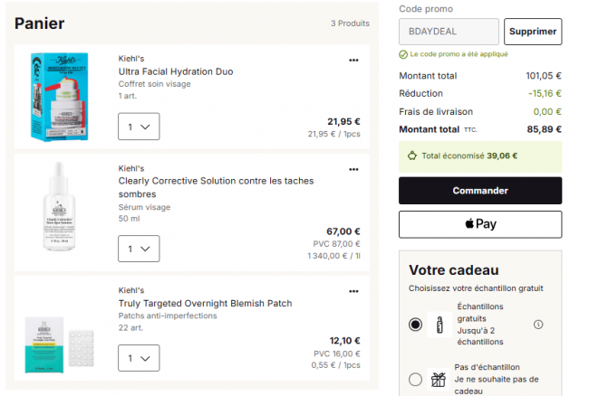The width and height of the screenshot is (589, 396).
Task: Pay with the Apple Pay button
Action: coord(480,224)
